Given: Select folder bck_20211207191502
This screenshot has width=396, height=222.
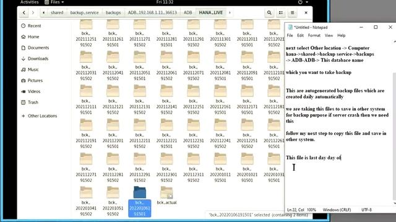Looking at the screenshot, I should pos(193,66).
